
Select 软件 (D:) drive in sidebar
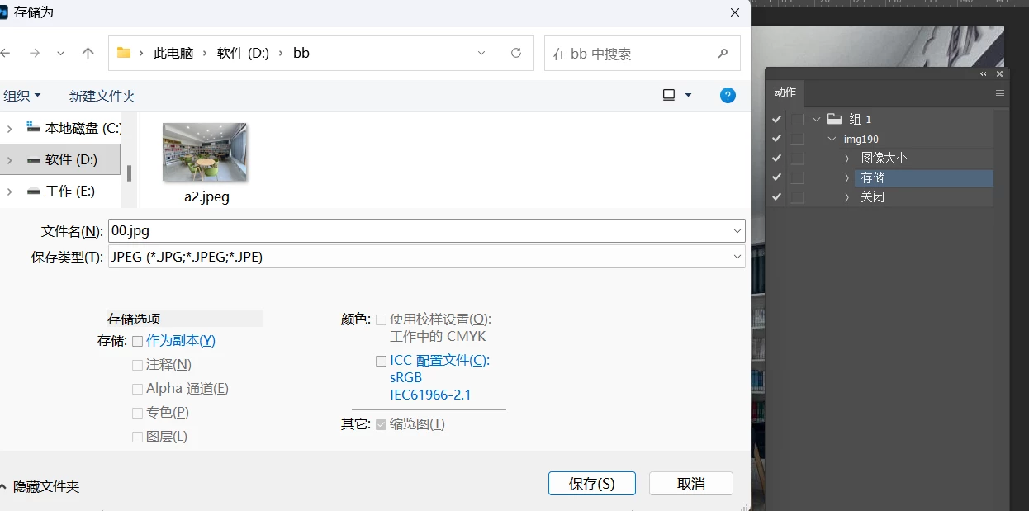[62, 159]
